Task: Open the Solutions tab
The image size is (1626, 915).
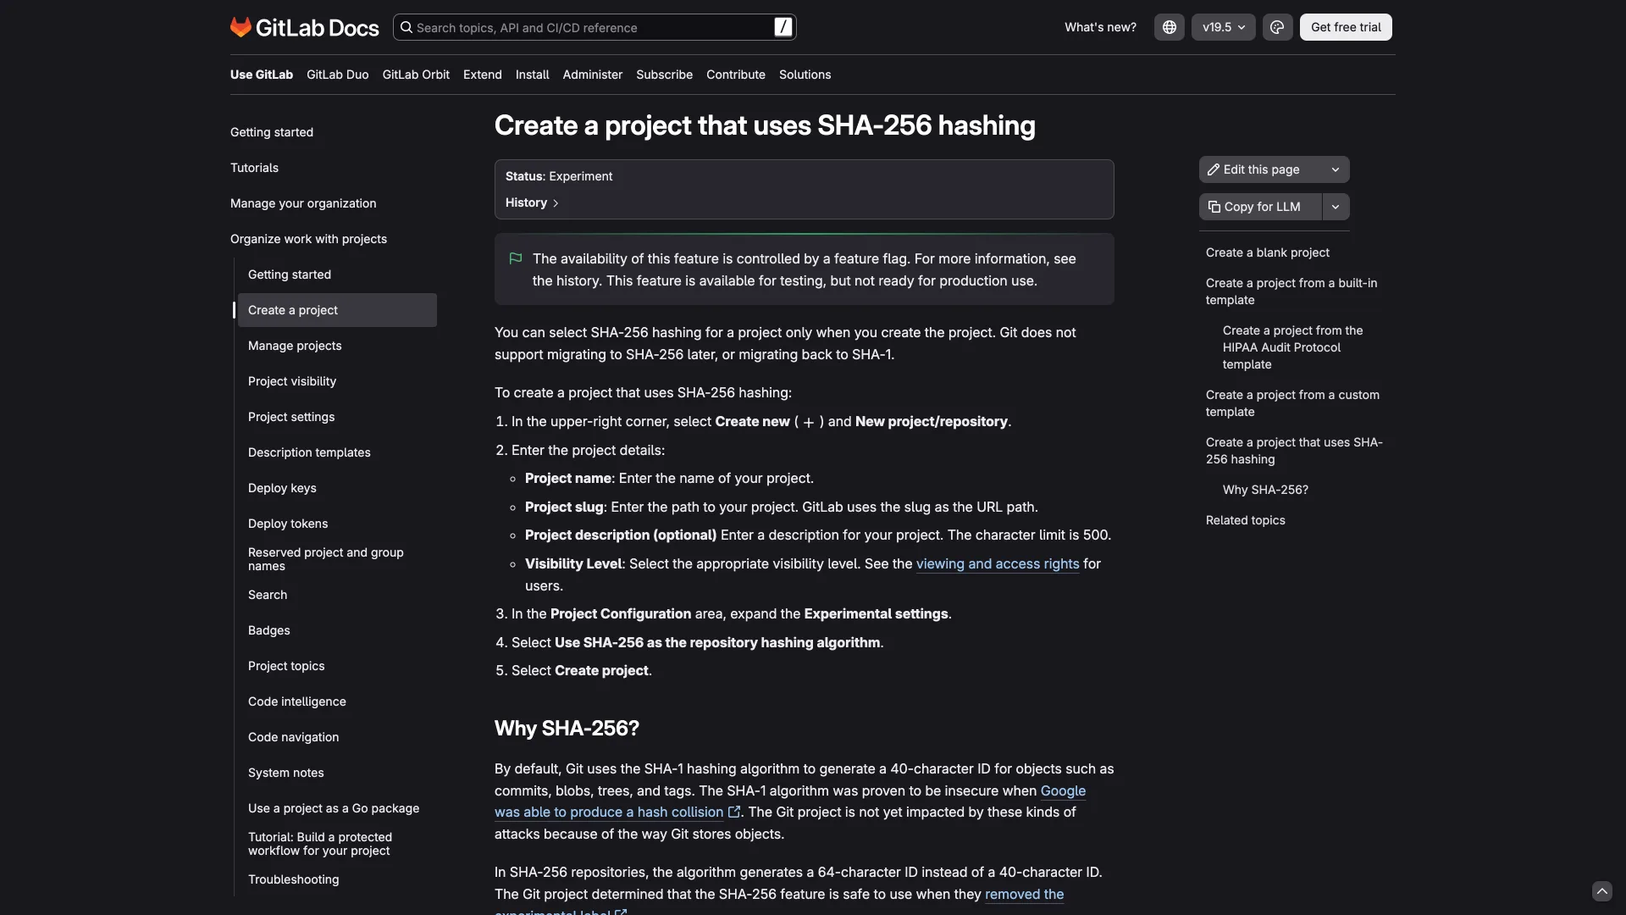Action: [x=805, y=75]
